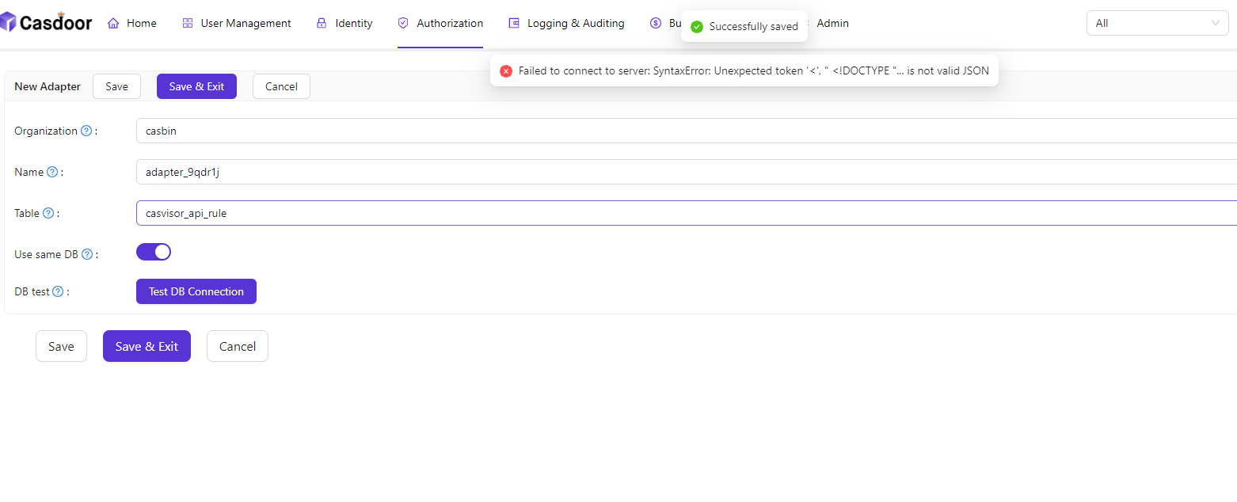
Task: Click the green success checkmark icon
Action: pos(697,27)
